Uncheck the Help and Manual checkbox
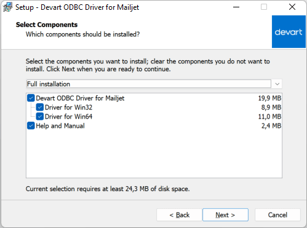 tap(31, 125)
